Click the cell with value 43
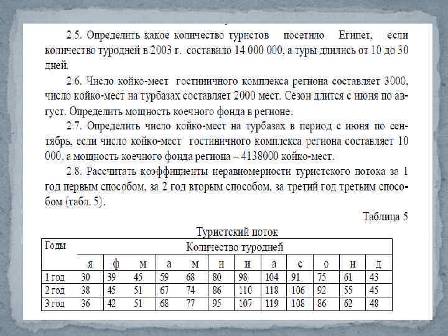This screenshot has height=336, width=448. tap(374, 277)
